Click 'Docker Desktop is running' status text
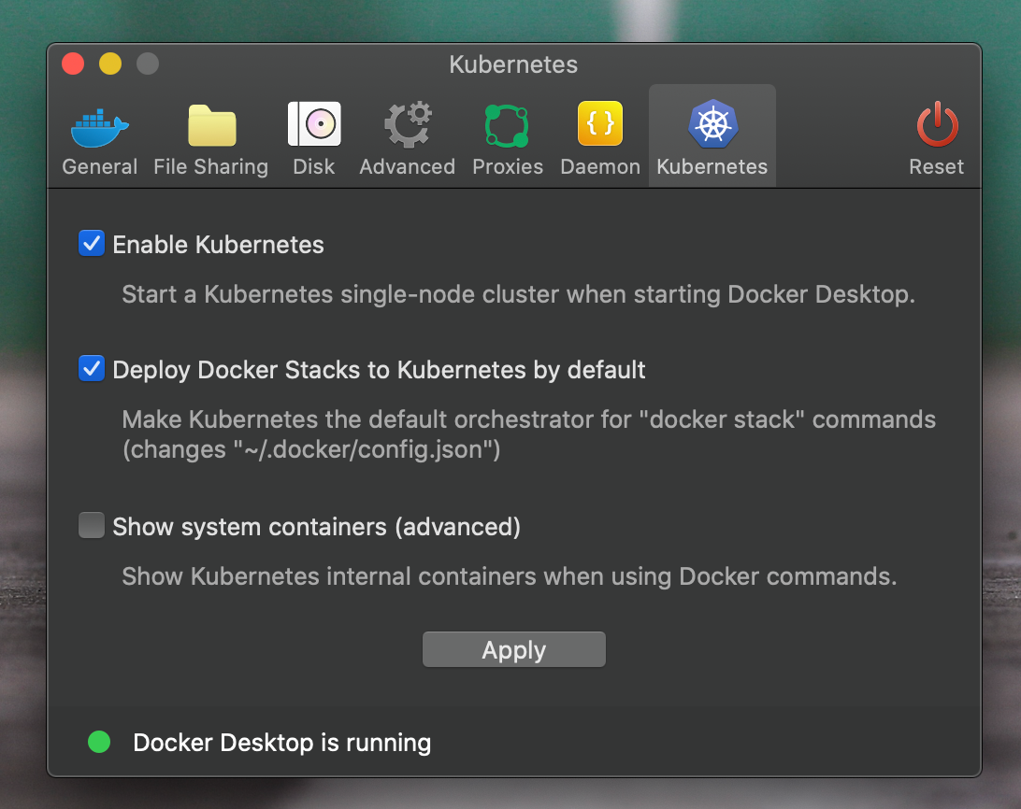This screenshot has width=1021, height=809. point(282,743)
